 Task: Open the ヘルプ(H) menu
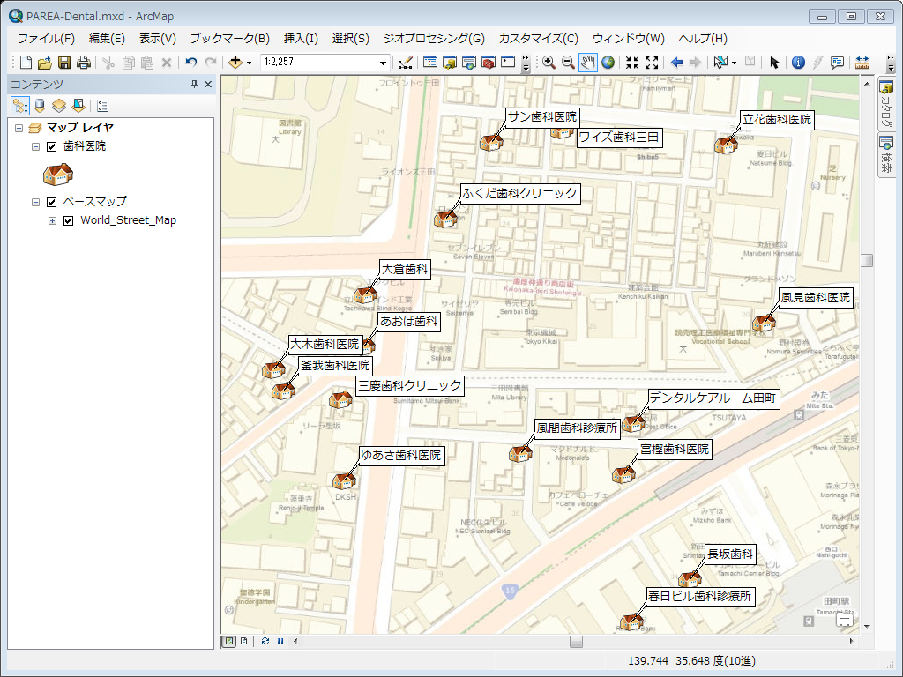703,39
